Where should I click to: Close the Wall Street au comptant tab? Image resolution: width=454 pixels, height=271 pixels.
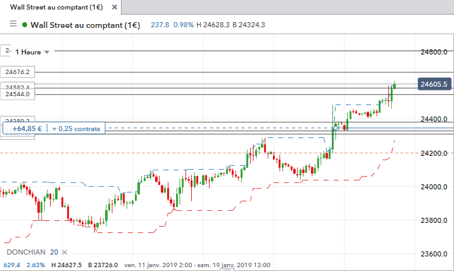(114, 6)
